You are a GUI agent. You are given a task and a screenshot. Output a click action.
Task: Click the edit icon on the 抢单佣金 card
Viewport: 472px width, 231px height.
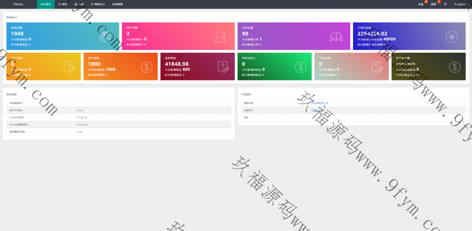pos(224,67)
